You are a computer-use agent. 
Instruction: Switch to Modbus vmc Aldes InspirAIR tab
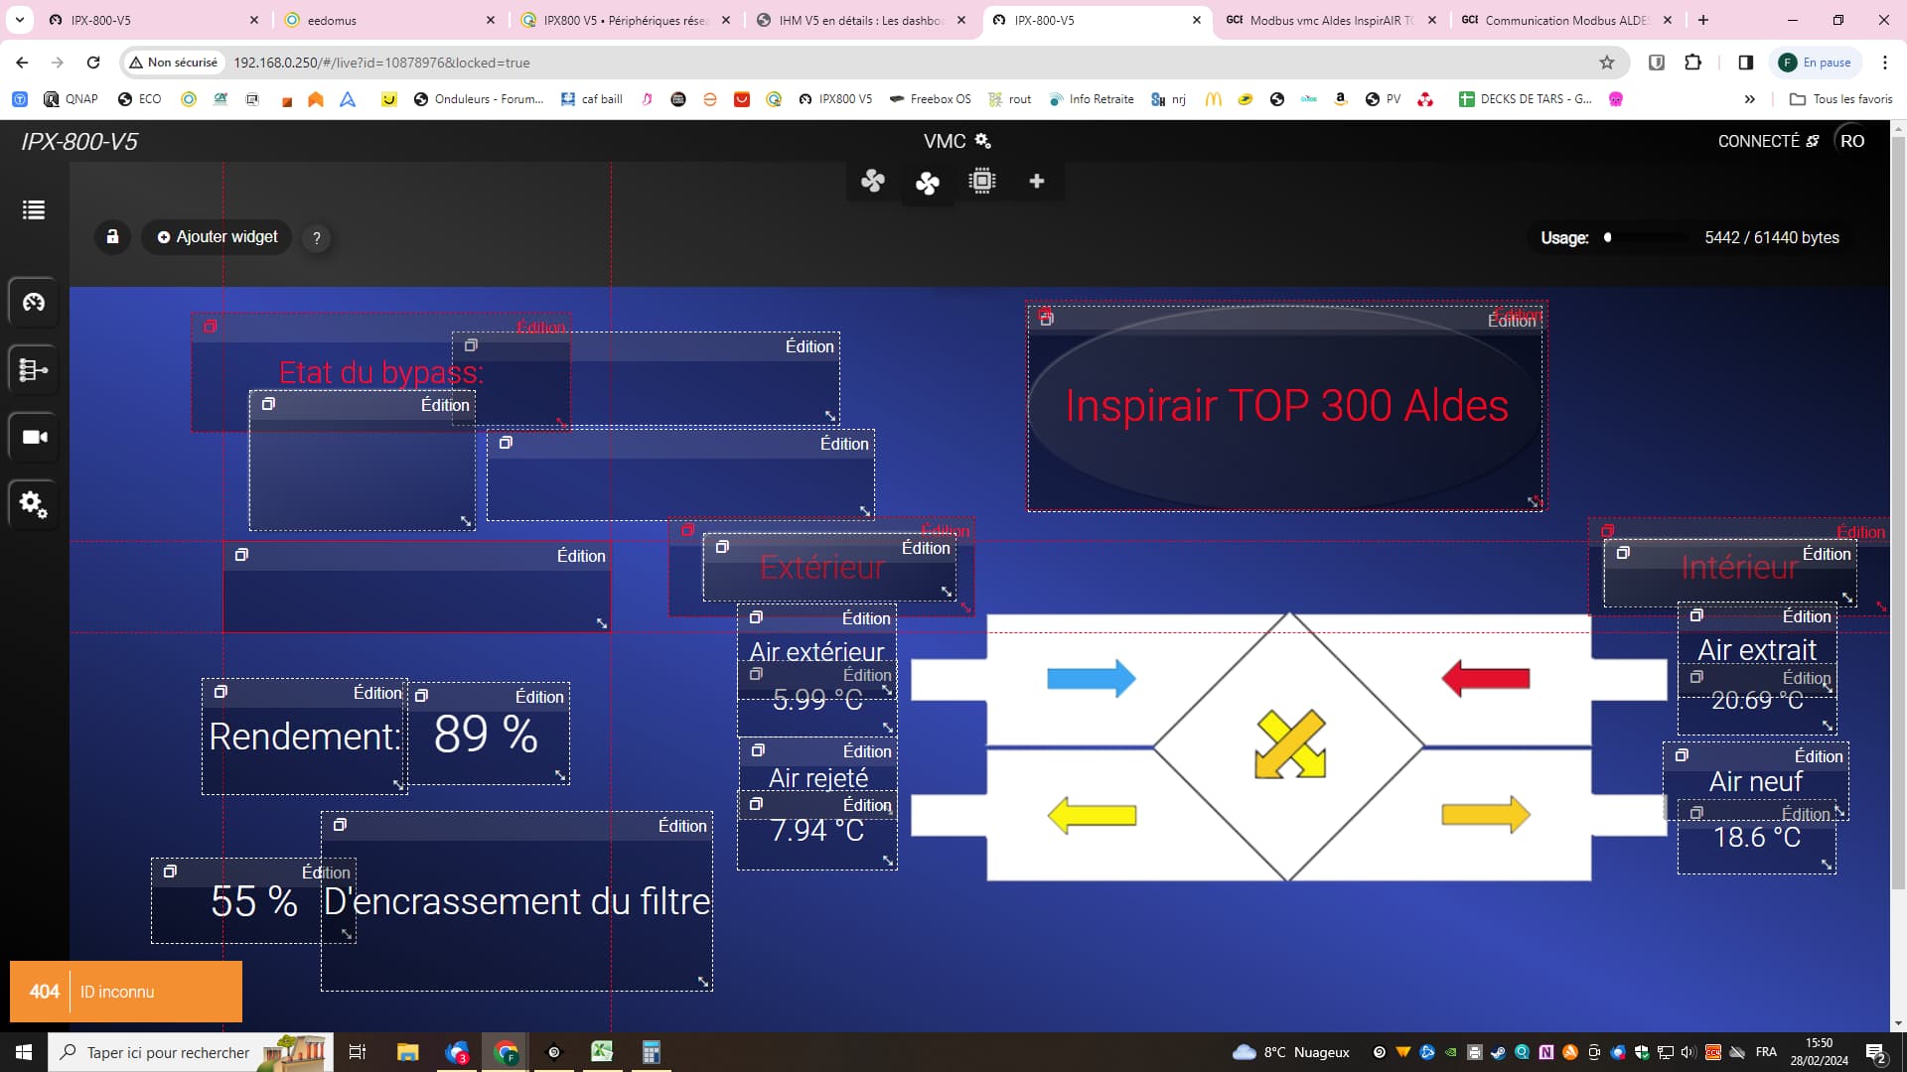click(1333, 20)
